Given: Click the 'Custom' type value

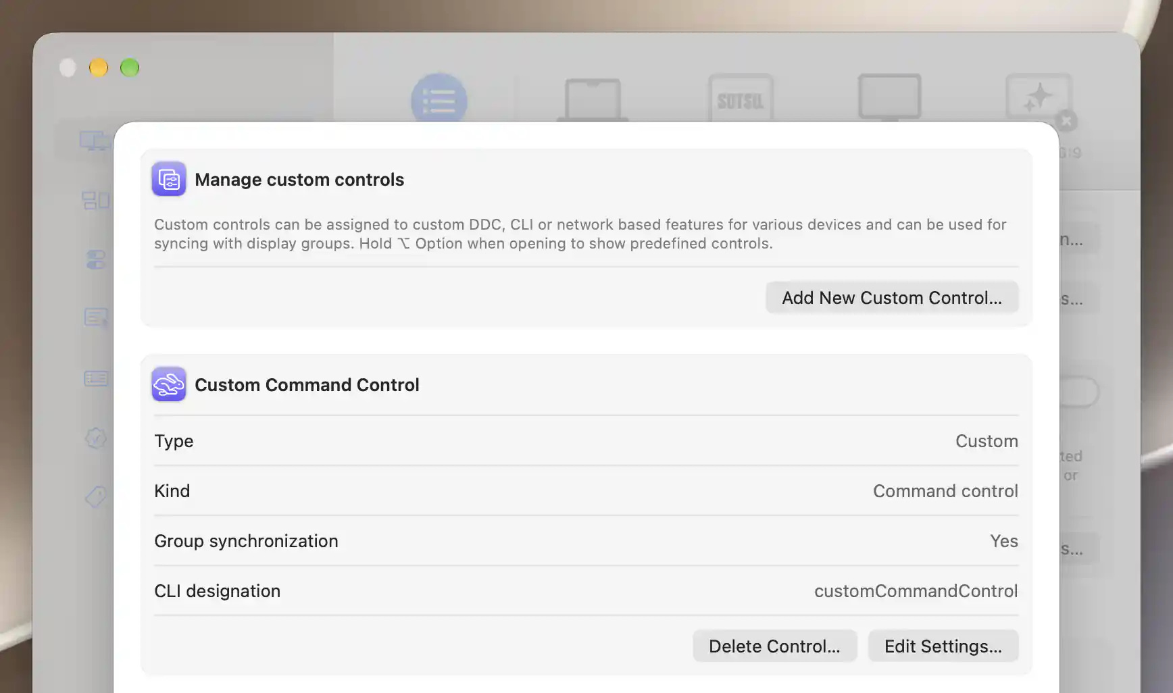Looking at the screenshot, I should click(987, 441).
